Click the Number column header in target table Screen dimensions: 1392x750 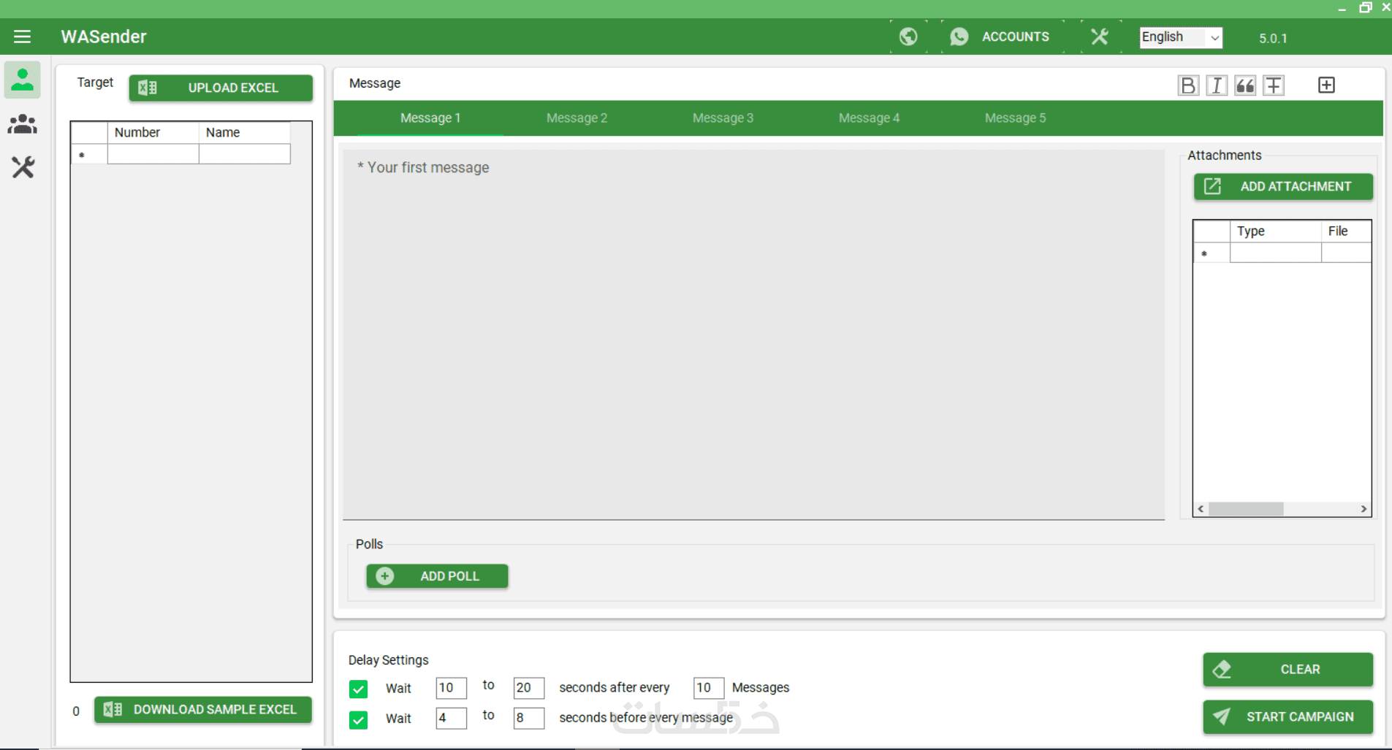(x=153, y=132)
